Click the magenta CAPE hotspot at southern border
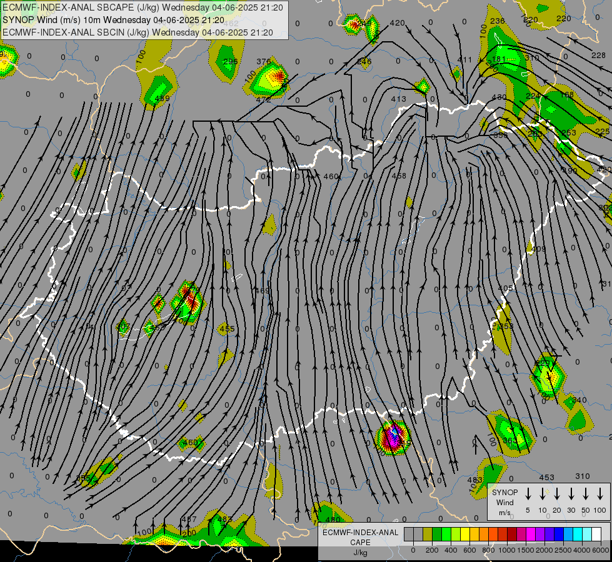Viewport: 612px width, 562px height. coord(393,438)
